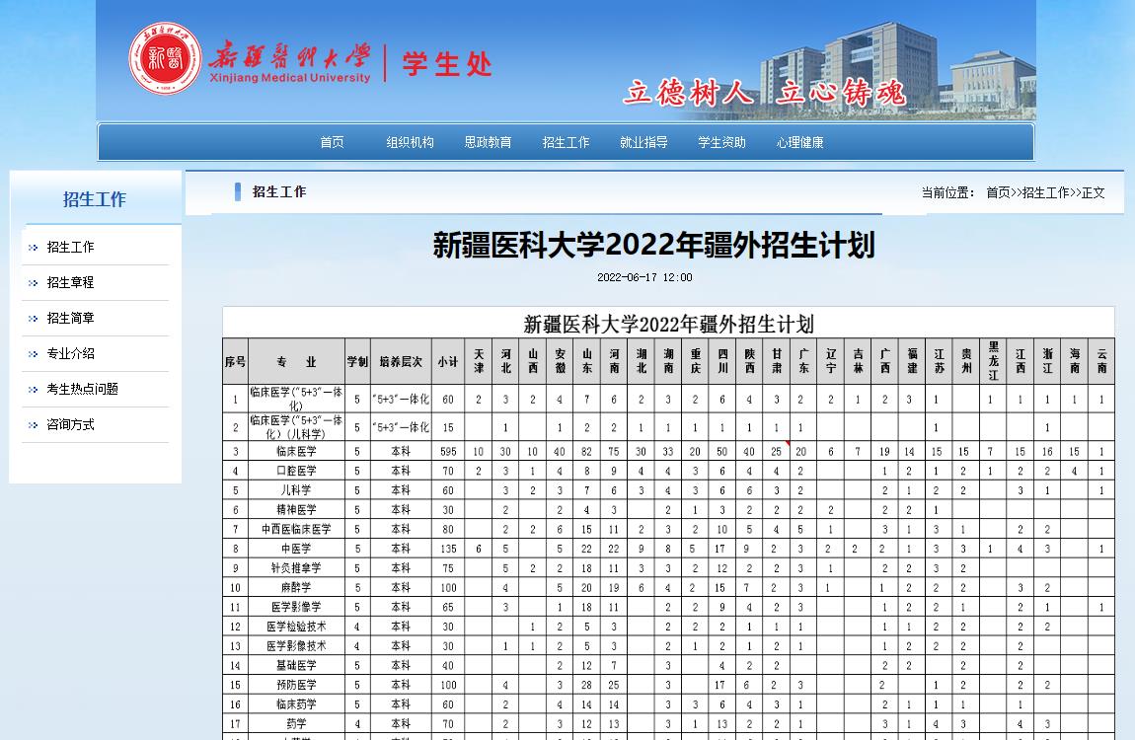The height and width of the screenshot is (740, 1135).
Task: Click the 中医学 major cell
Action: 296,549
